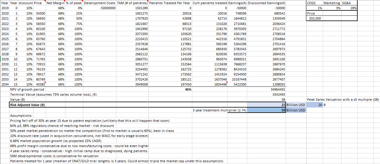Viewport: 380px width, 164px height.
Task: Click the COGS header cell
Action: (x=311, y=3)
